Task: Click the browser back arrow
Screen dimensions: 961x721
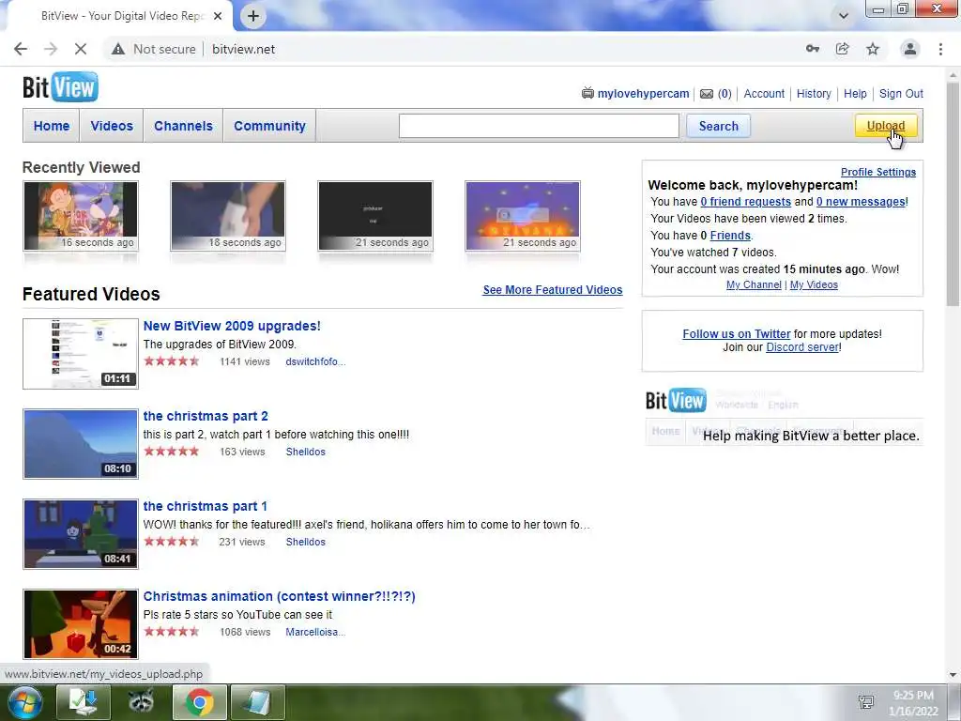Action: pyautogui.click(x=21, y=49)
